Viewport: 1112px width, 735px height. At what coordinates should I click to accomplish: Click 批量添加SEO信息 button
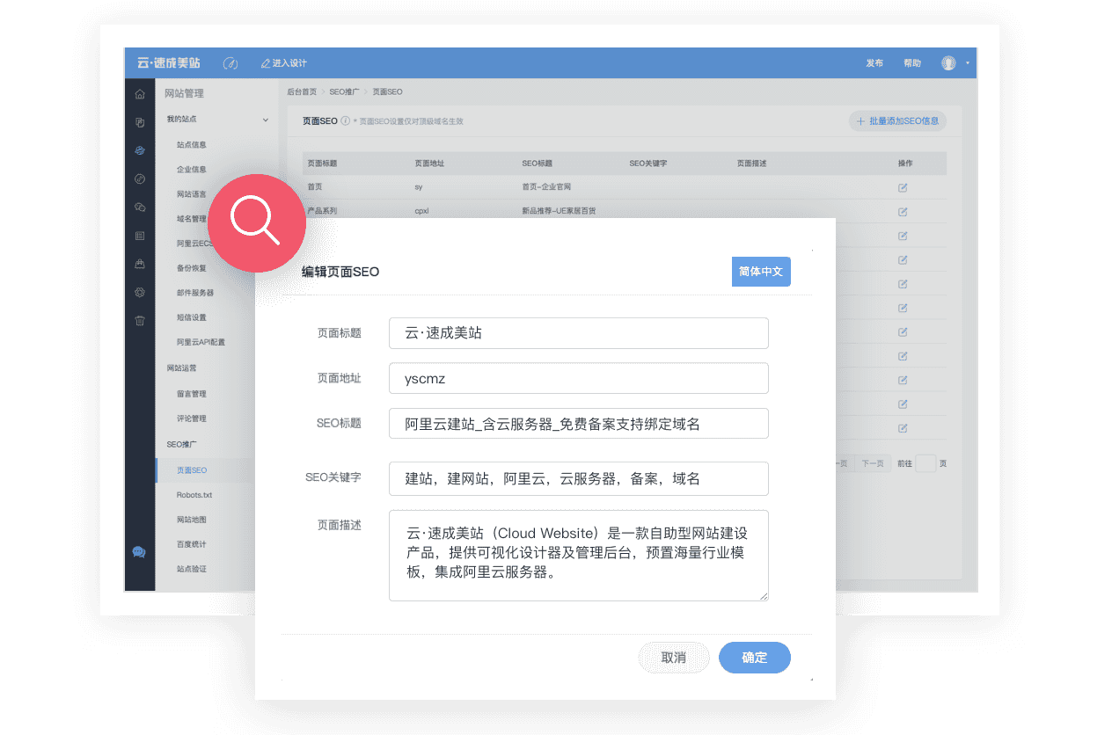point(898,121)
